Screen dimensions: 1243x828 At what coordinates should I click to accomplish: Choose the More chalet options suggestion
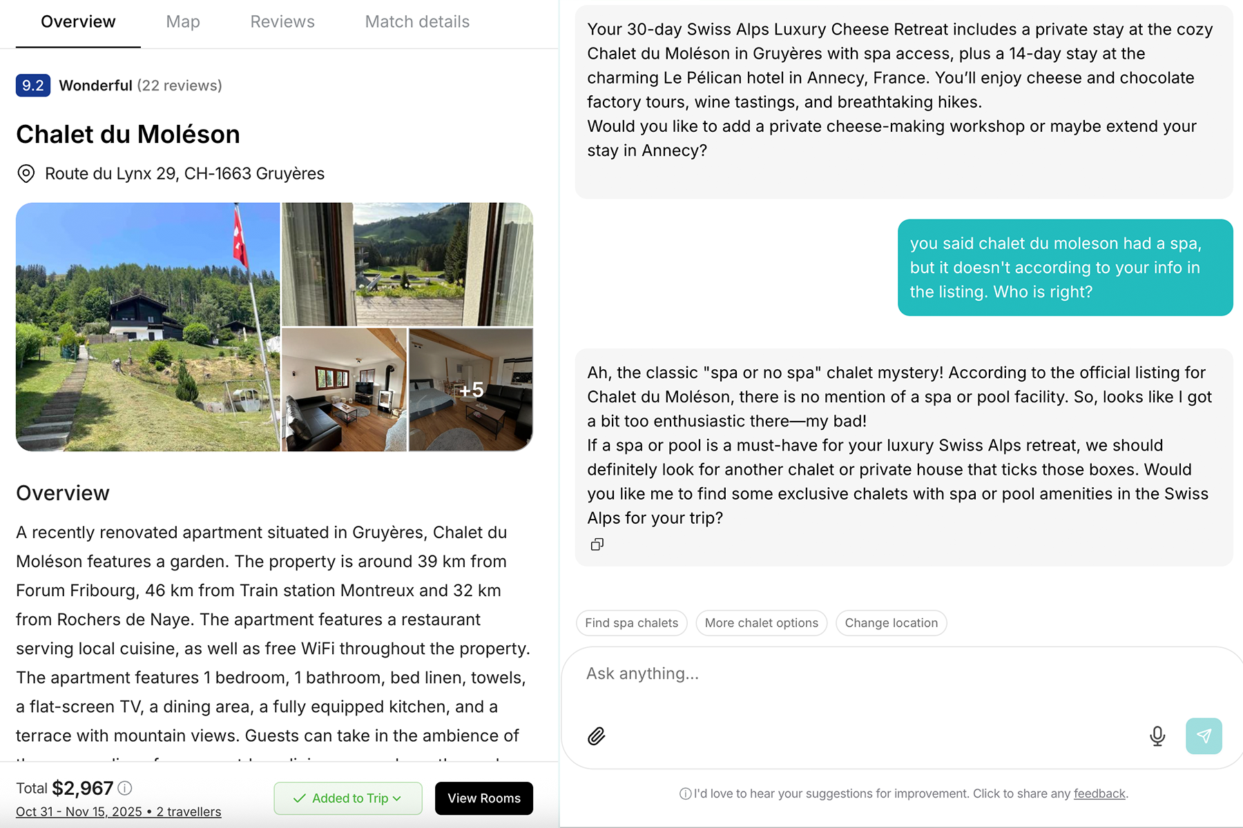pos(761,623)
